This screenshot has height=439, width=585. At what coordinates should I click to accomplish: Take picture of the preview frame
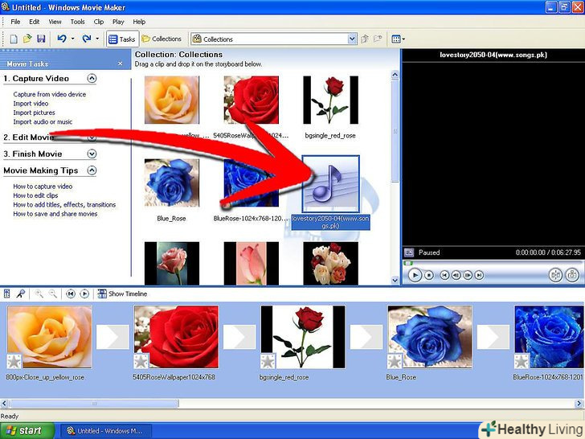pos(572,276)
